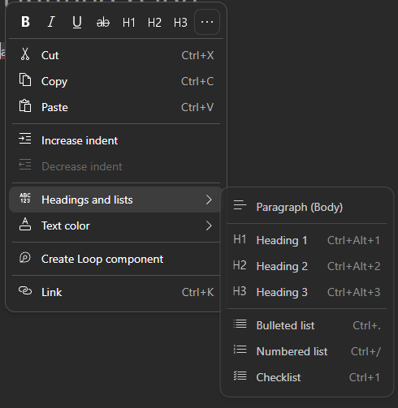Select Paragraph (Body) style
Screen dimensions: 398x408
307,207
